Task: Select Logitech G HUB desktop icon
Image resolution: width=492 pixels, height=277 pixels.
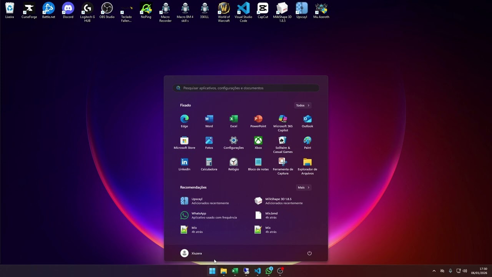Action: coord(87,12)
